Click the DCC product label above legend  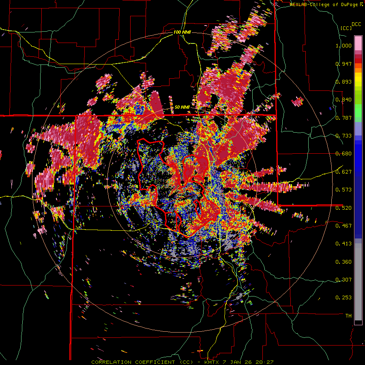point(356,24)
